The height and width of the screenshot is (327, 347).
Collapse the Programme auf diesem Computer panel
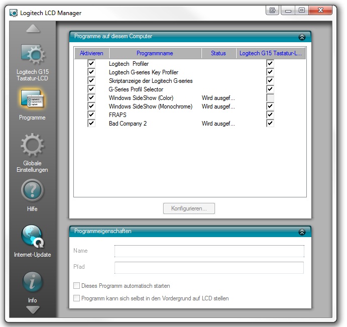tap(301, 37)
